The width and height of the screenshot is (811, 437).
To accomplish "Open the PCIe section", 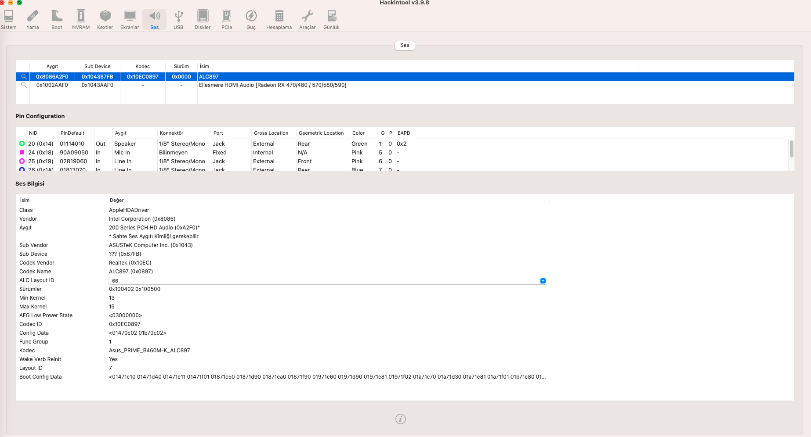I will point(227,20).
